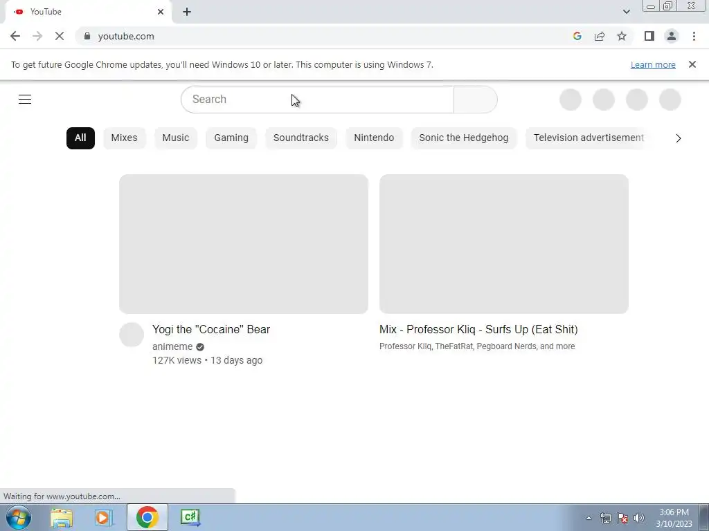
Task: Select the Mixes filter chip
Action: pyautogui.click(x=125, y=138)
